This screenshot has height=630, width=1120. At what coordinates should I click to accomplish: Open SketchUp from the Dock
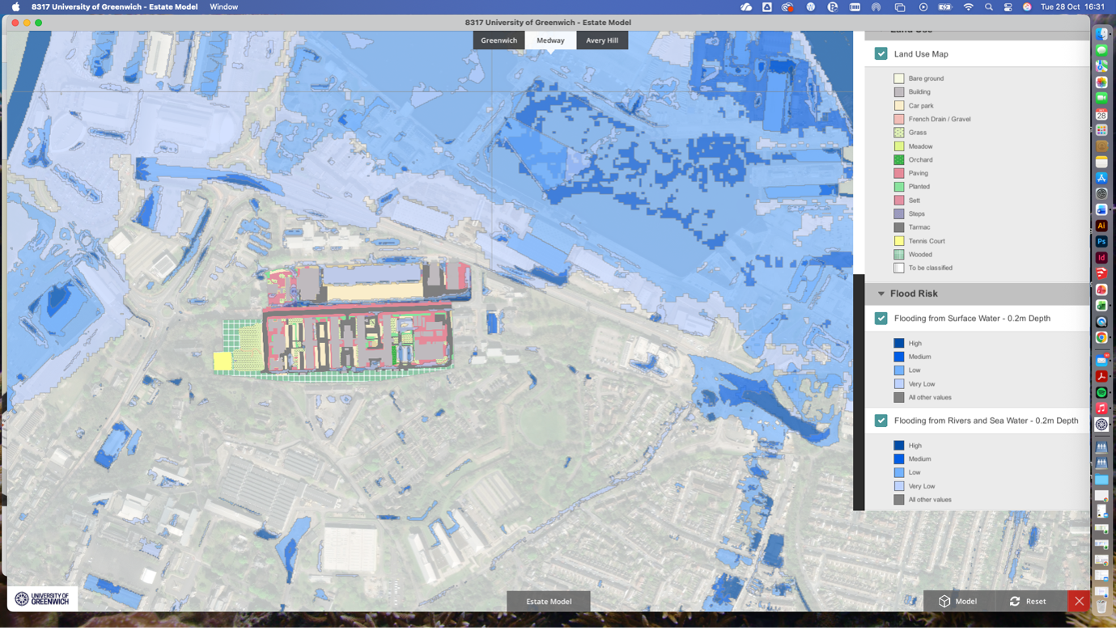click(x=1101, y=274)
